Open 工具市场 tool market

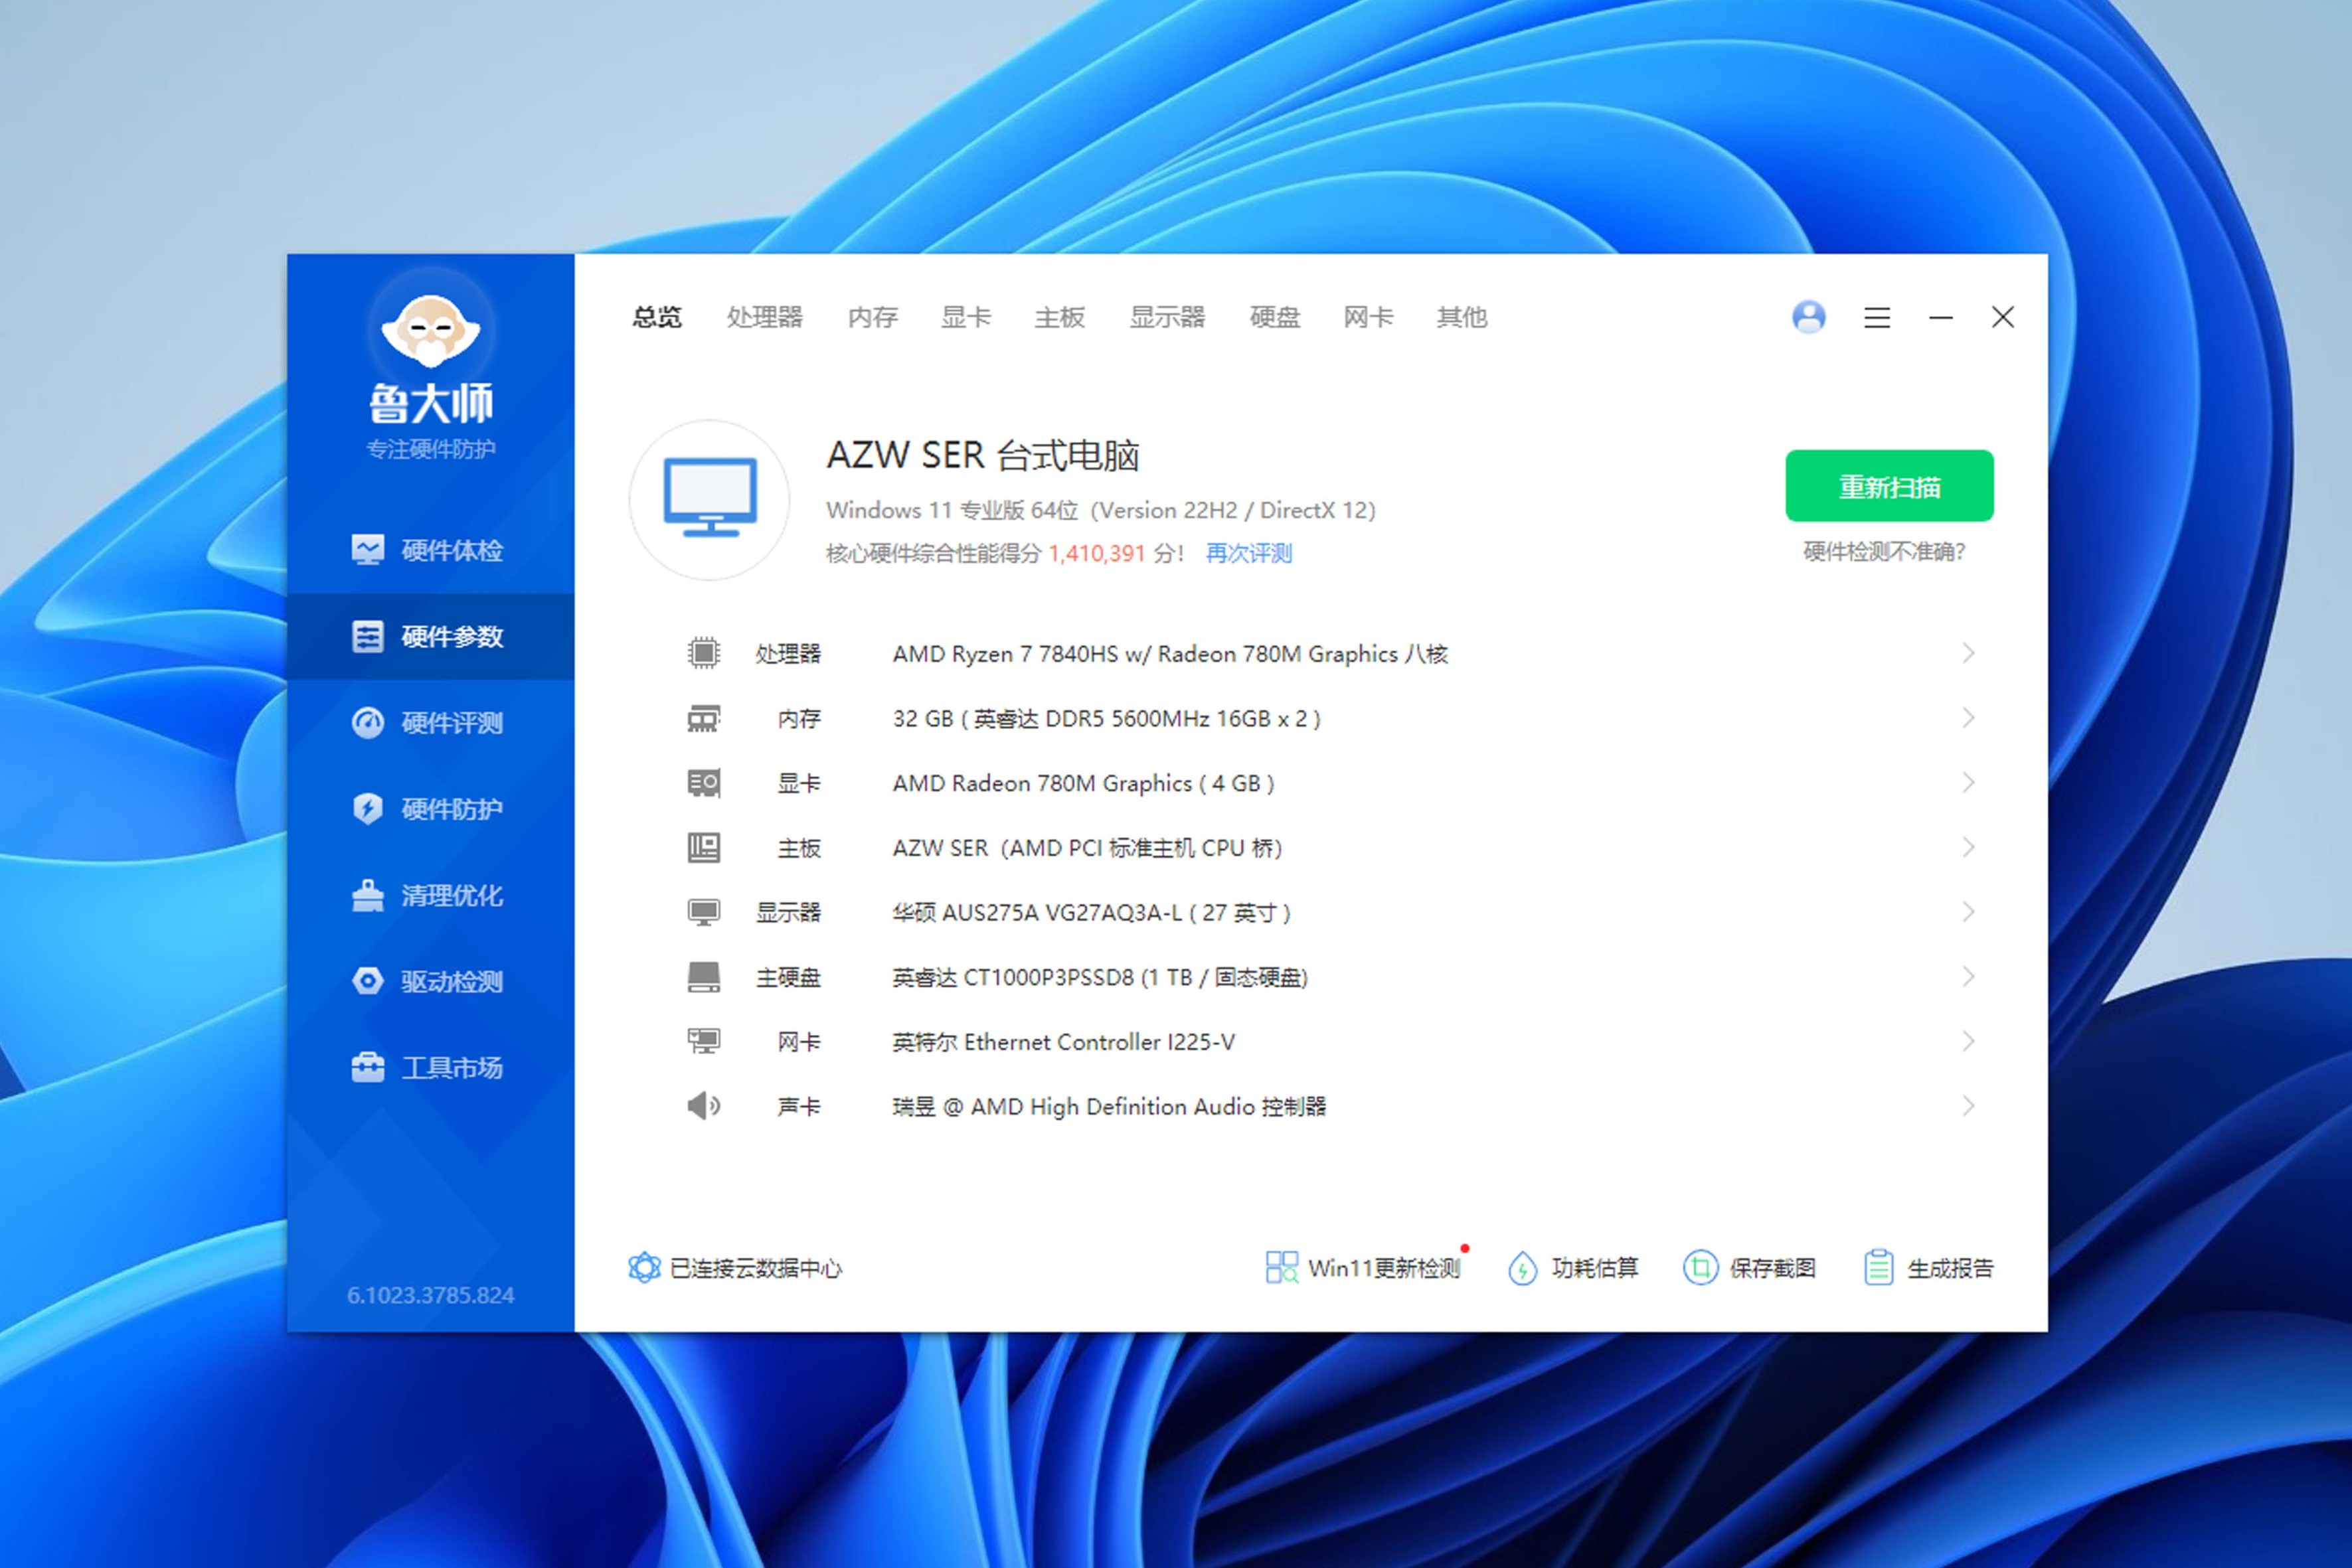[x=430, y=1067]
